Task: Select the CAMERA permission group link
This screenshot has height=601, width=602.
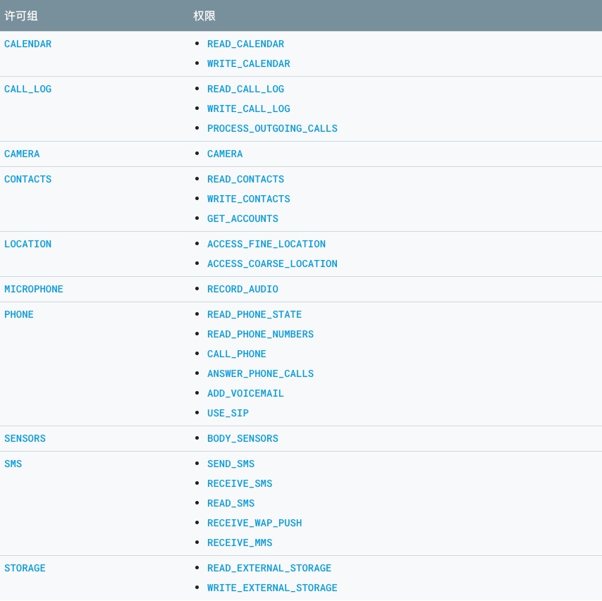Action: click(22, 154)
